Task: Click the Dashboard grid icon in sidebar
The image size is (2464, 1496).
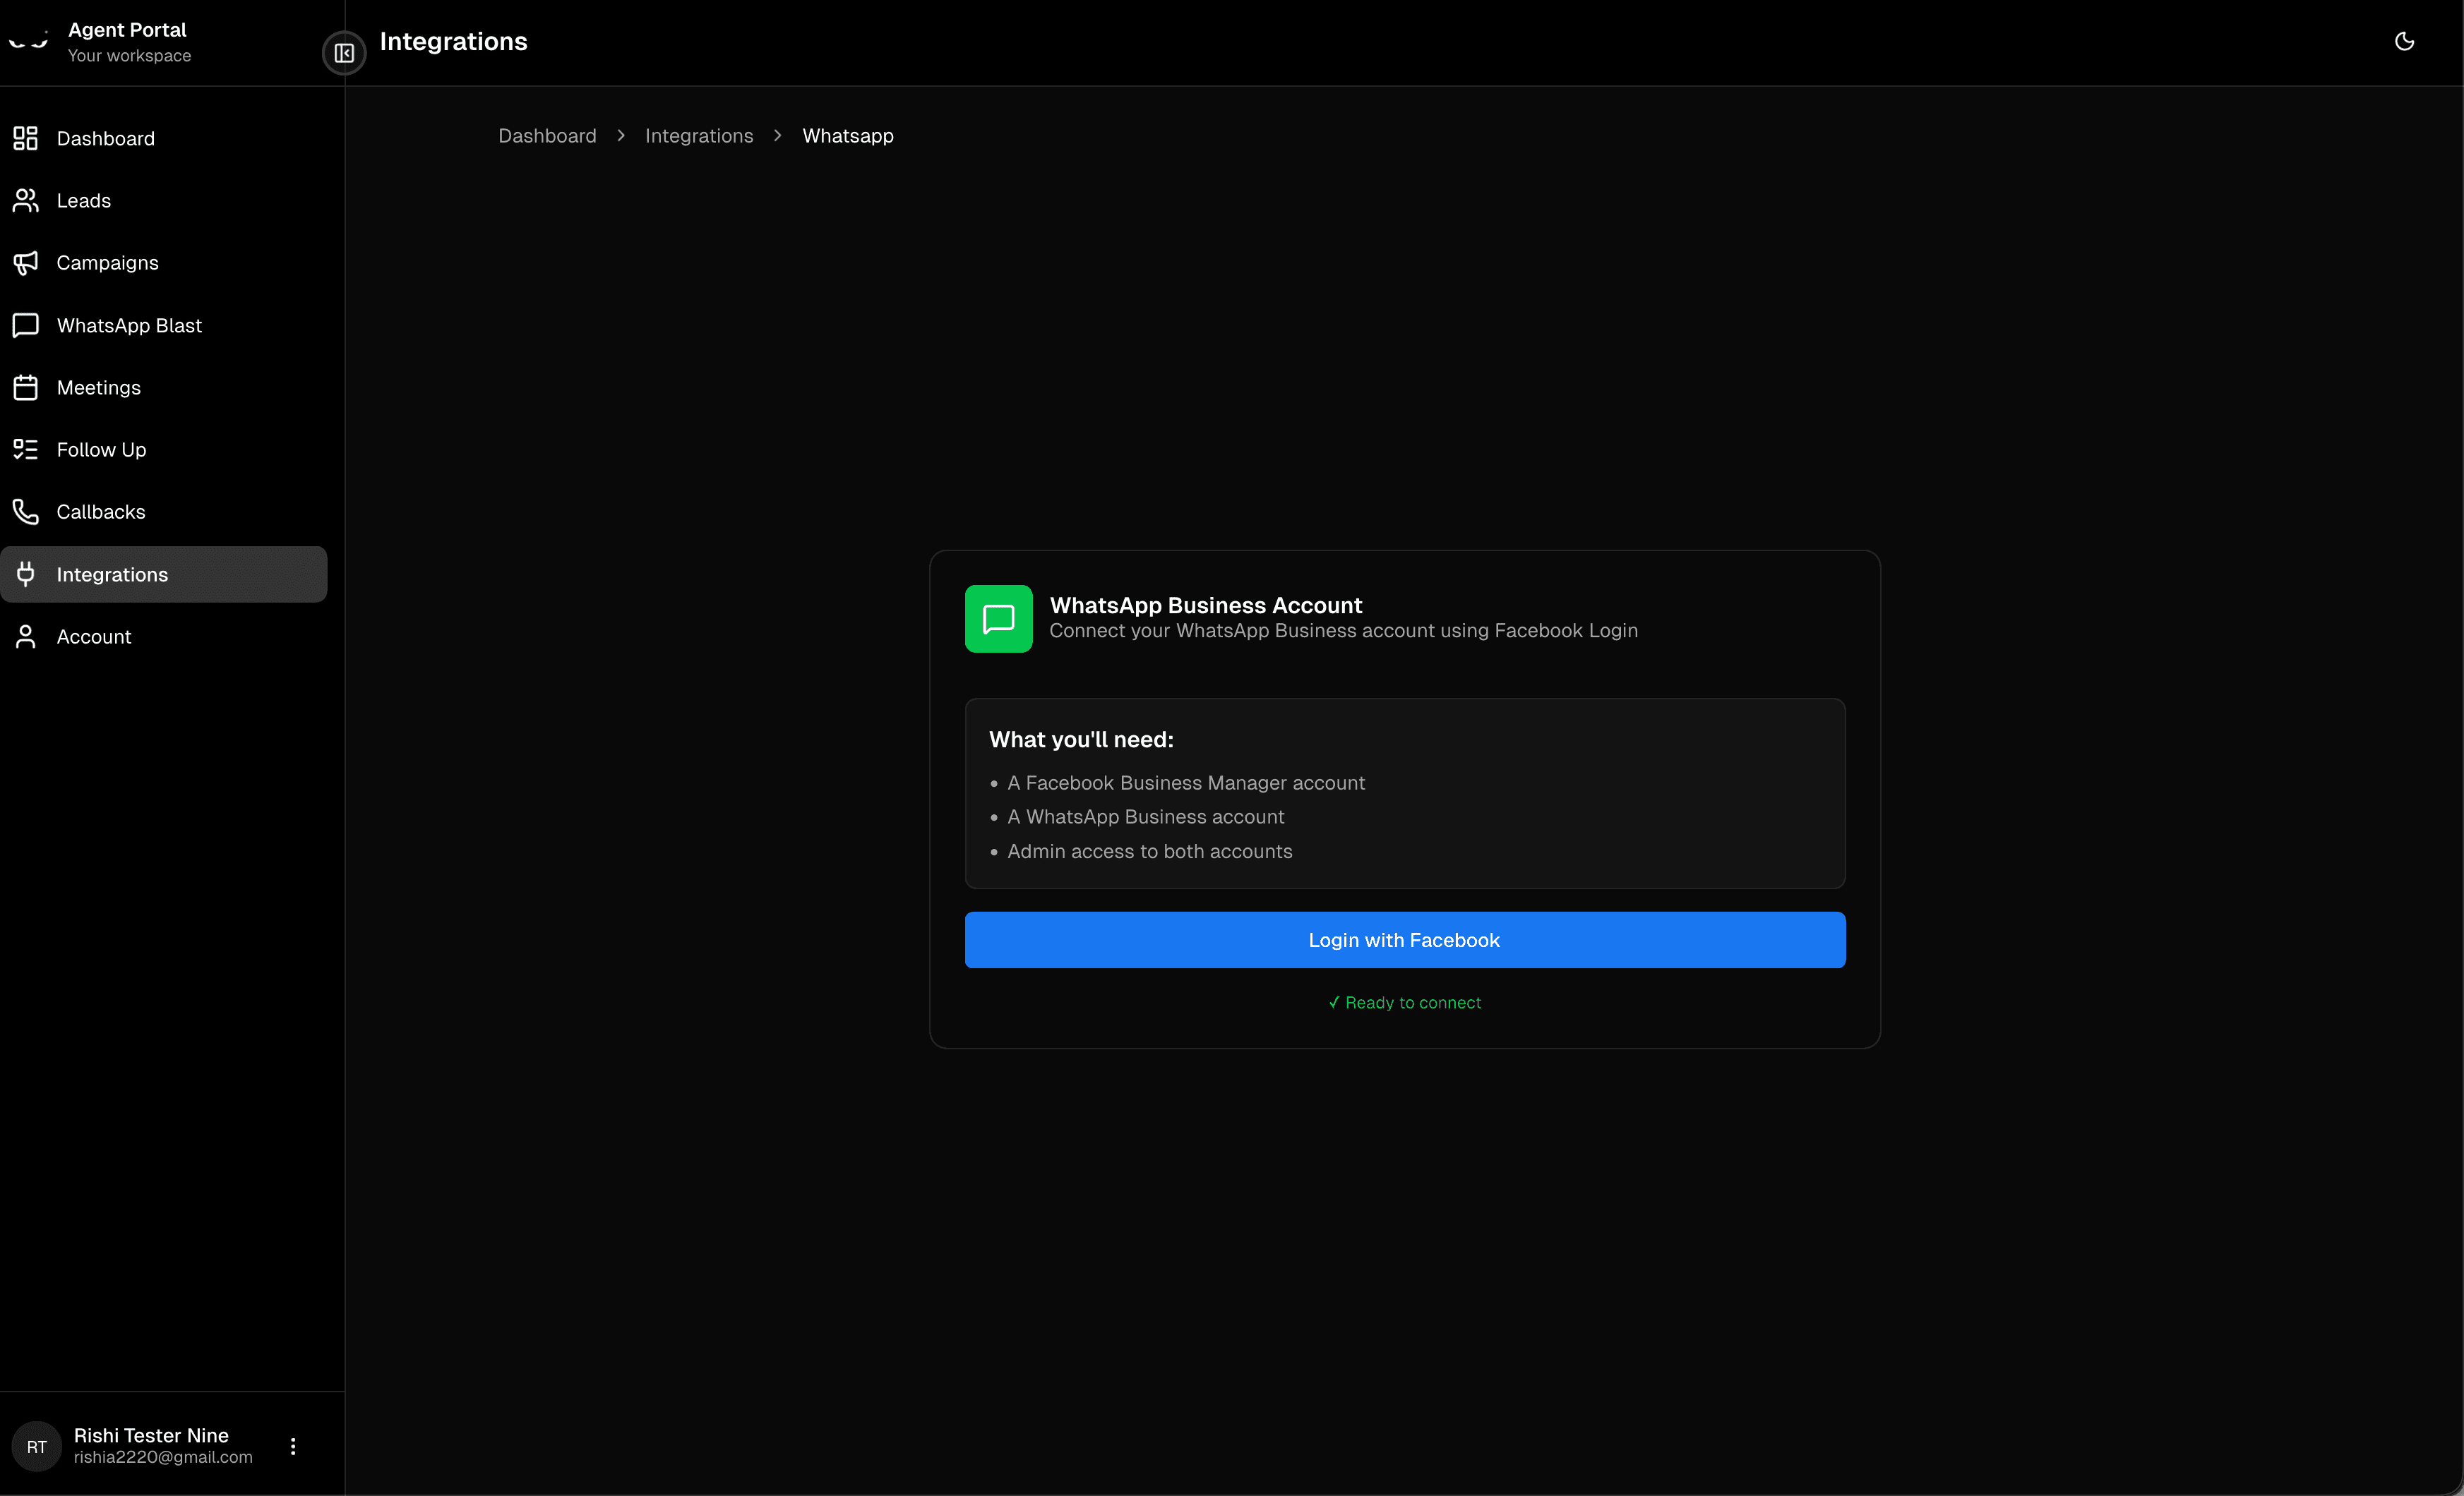Action: [x=26, y=138]
